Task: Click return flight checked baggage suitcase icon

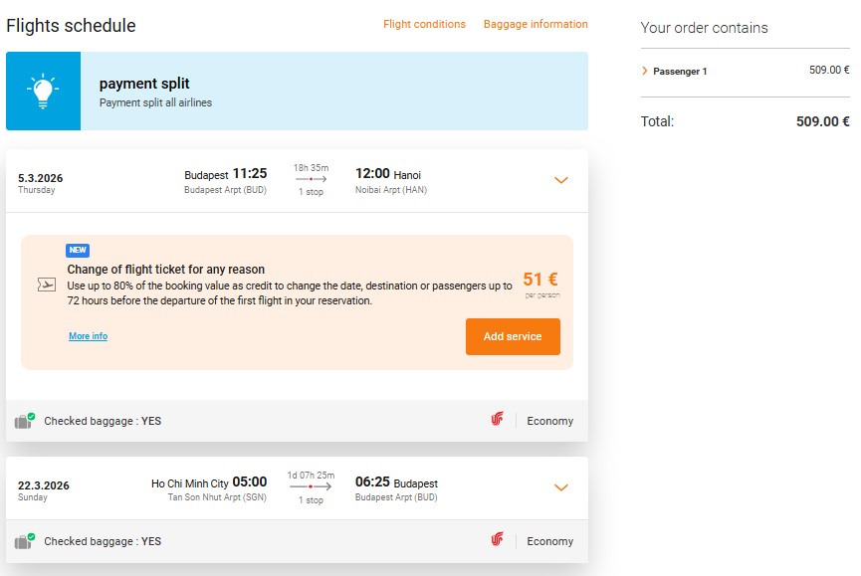Action: click(x=24, y=541)
